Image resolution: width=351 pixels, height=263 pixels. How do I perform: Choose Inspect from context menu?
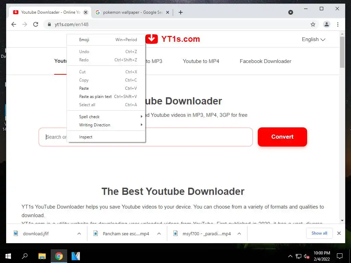coord(106,137)
